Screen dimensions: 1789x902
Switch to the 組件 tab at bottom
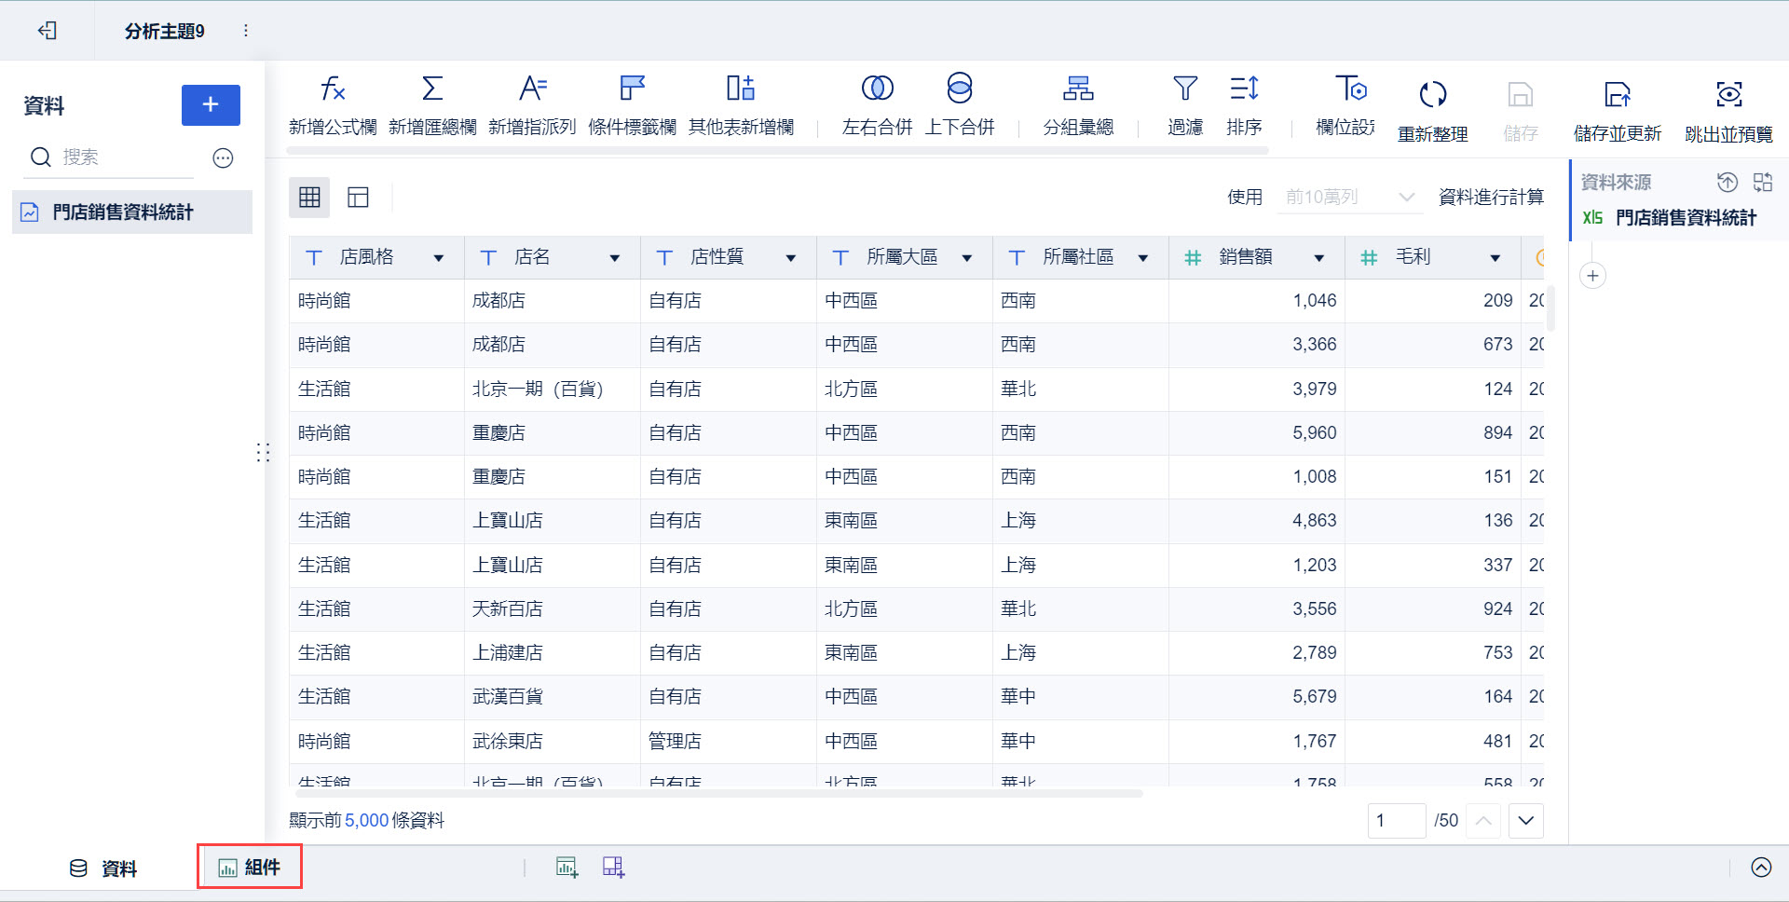click(250, 867)
